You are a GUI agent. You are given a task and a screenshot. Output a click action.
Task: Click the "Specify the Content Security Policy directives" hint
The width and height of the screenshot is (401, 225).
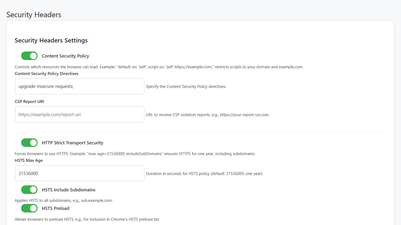[x=186, y=87]
